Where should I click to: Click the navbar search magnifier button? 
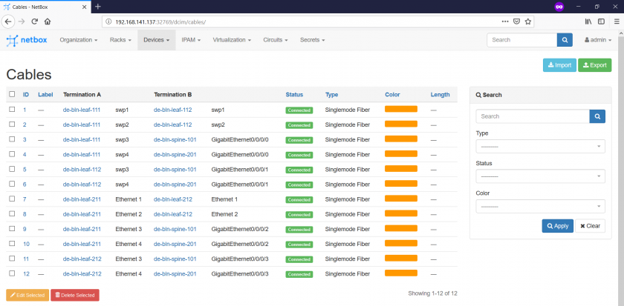click(565, 40)
